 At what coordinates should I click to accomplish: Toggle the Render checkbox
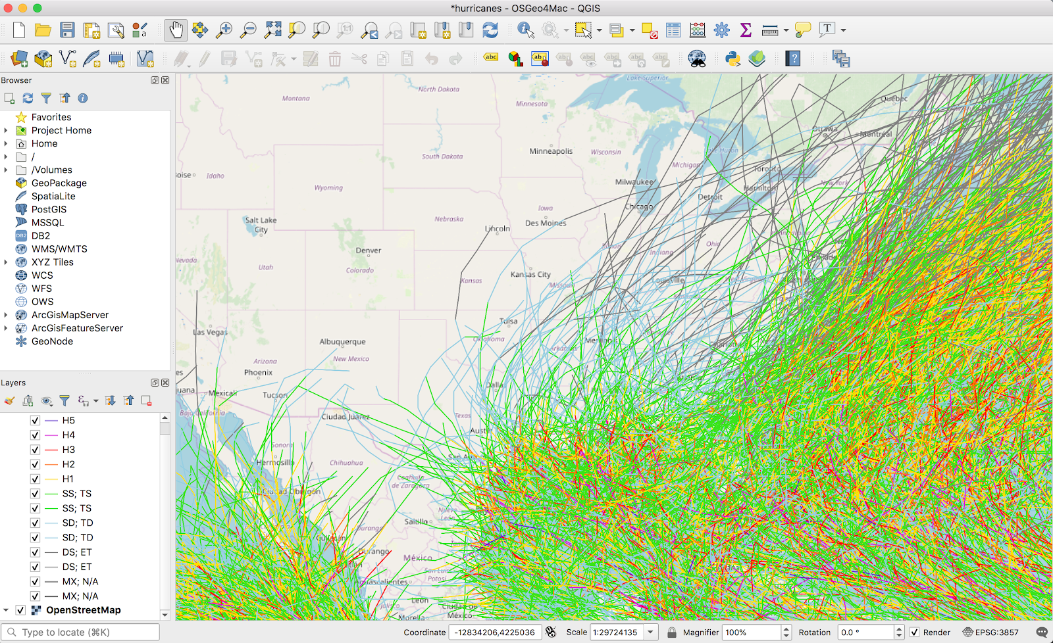pos(914,632)
